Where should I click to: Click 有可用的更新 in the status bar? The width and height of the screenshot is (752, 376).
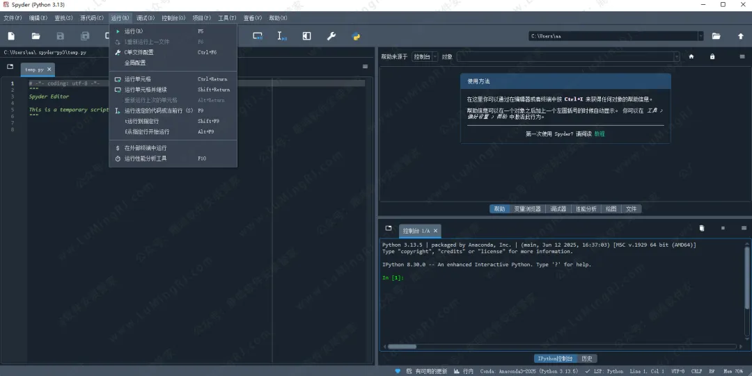pos(432,371)
